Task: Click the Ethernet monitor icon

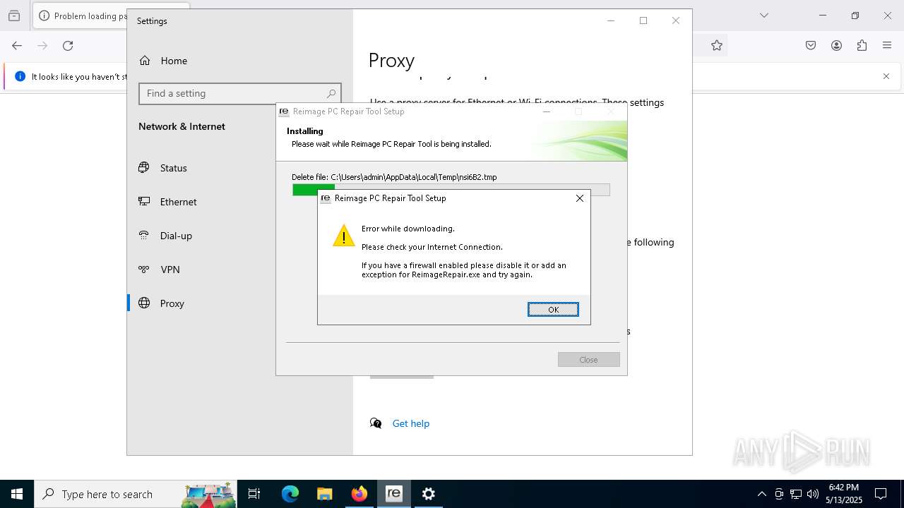Action: point(144,202)
